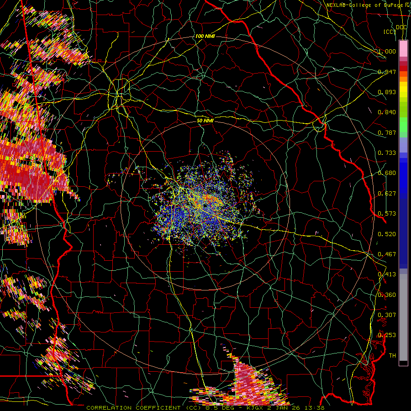This screenshot has height=411, width=411.
Task: Click the Correlation Coefficient product caption at the bottom
Action: coord(205,408)
